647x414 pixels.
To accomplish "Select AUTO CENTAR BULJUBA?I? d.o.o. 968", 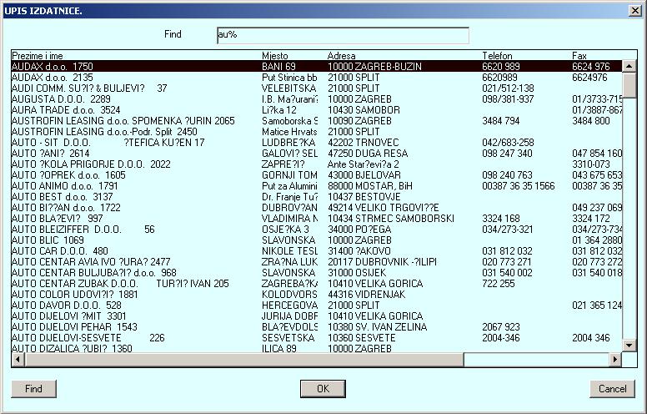I will click(317, 273).
